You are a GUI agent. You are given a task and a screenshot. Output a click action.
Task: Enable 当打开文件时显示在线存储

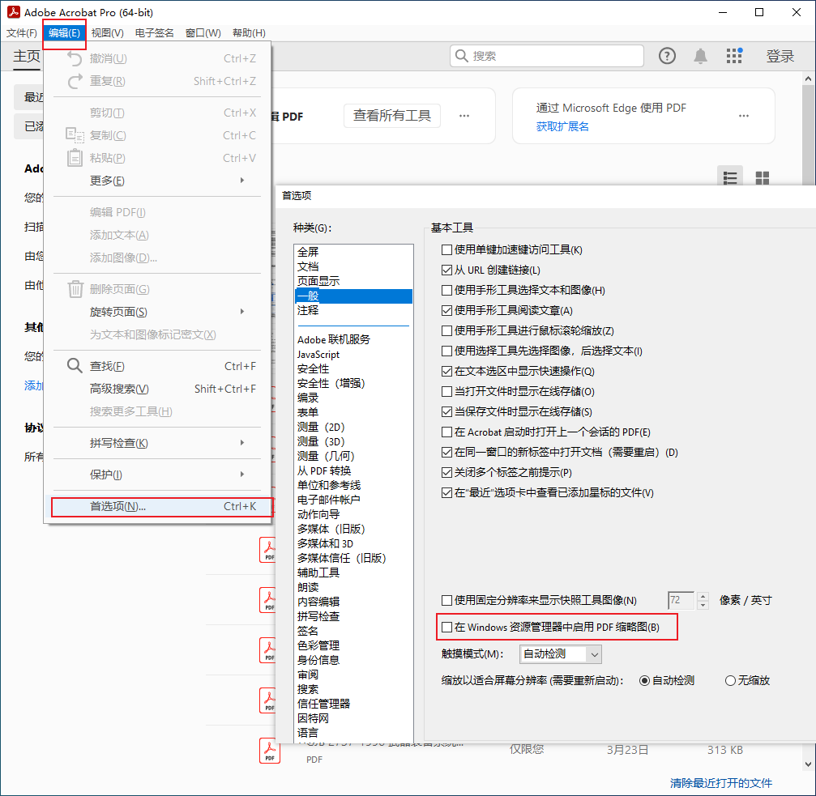point(446,392)
